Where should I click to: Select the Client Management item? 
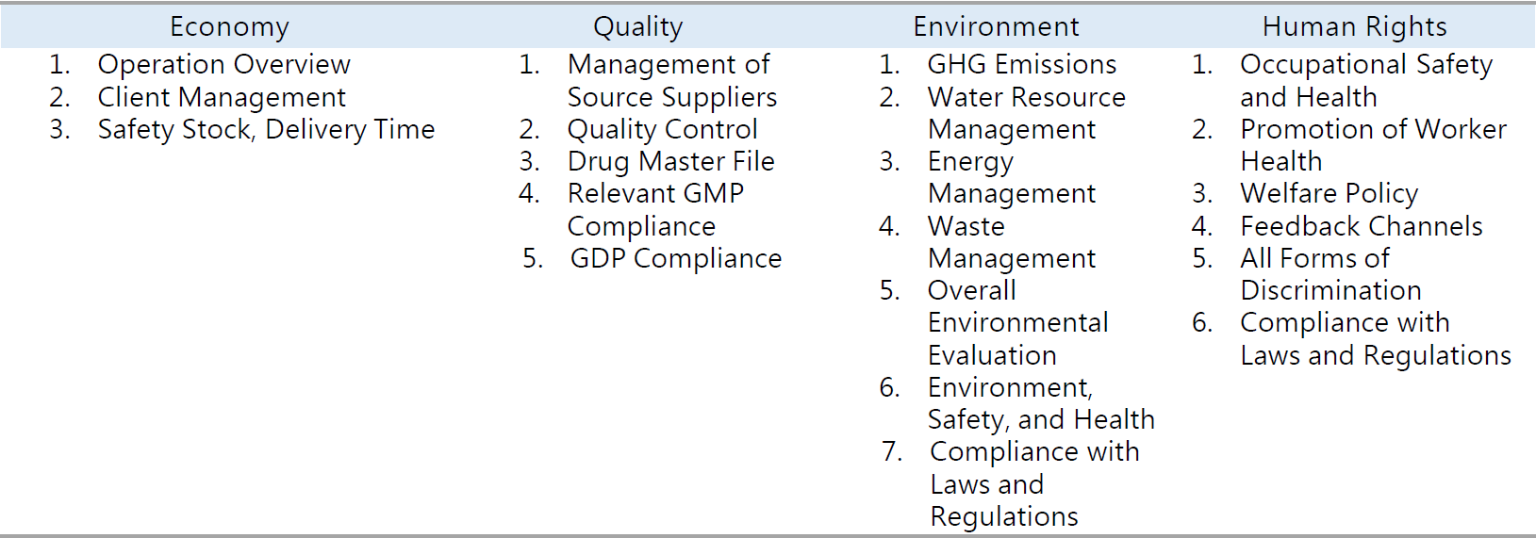(x=222, y=97)
